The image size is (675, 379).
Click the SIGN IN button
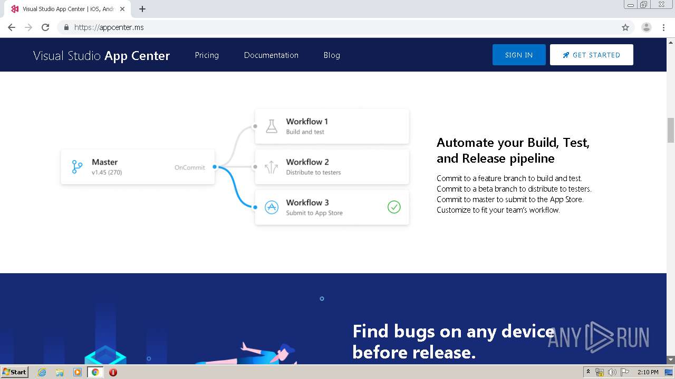(x=519, y=55)
